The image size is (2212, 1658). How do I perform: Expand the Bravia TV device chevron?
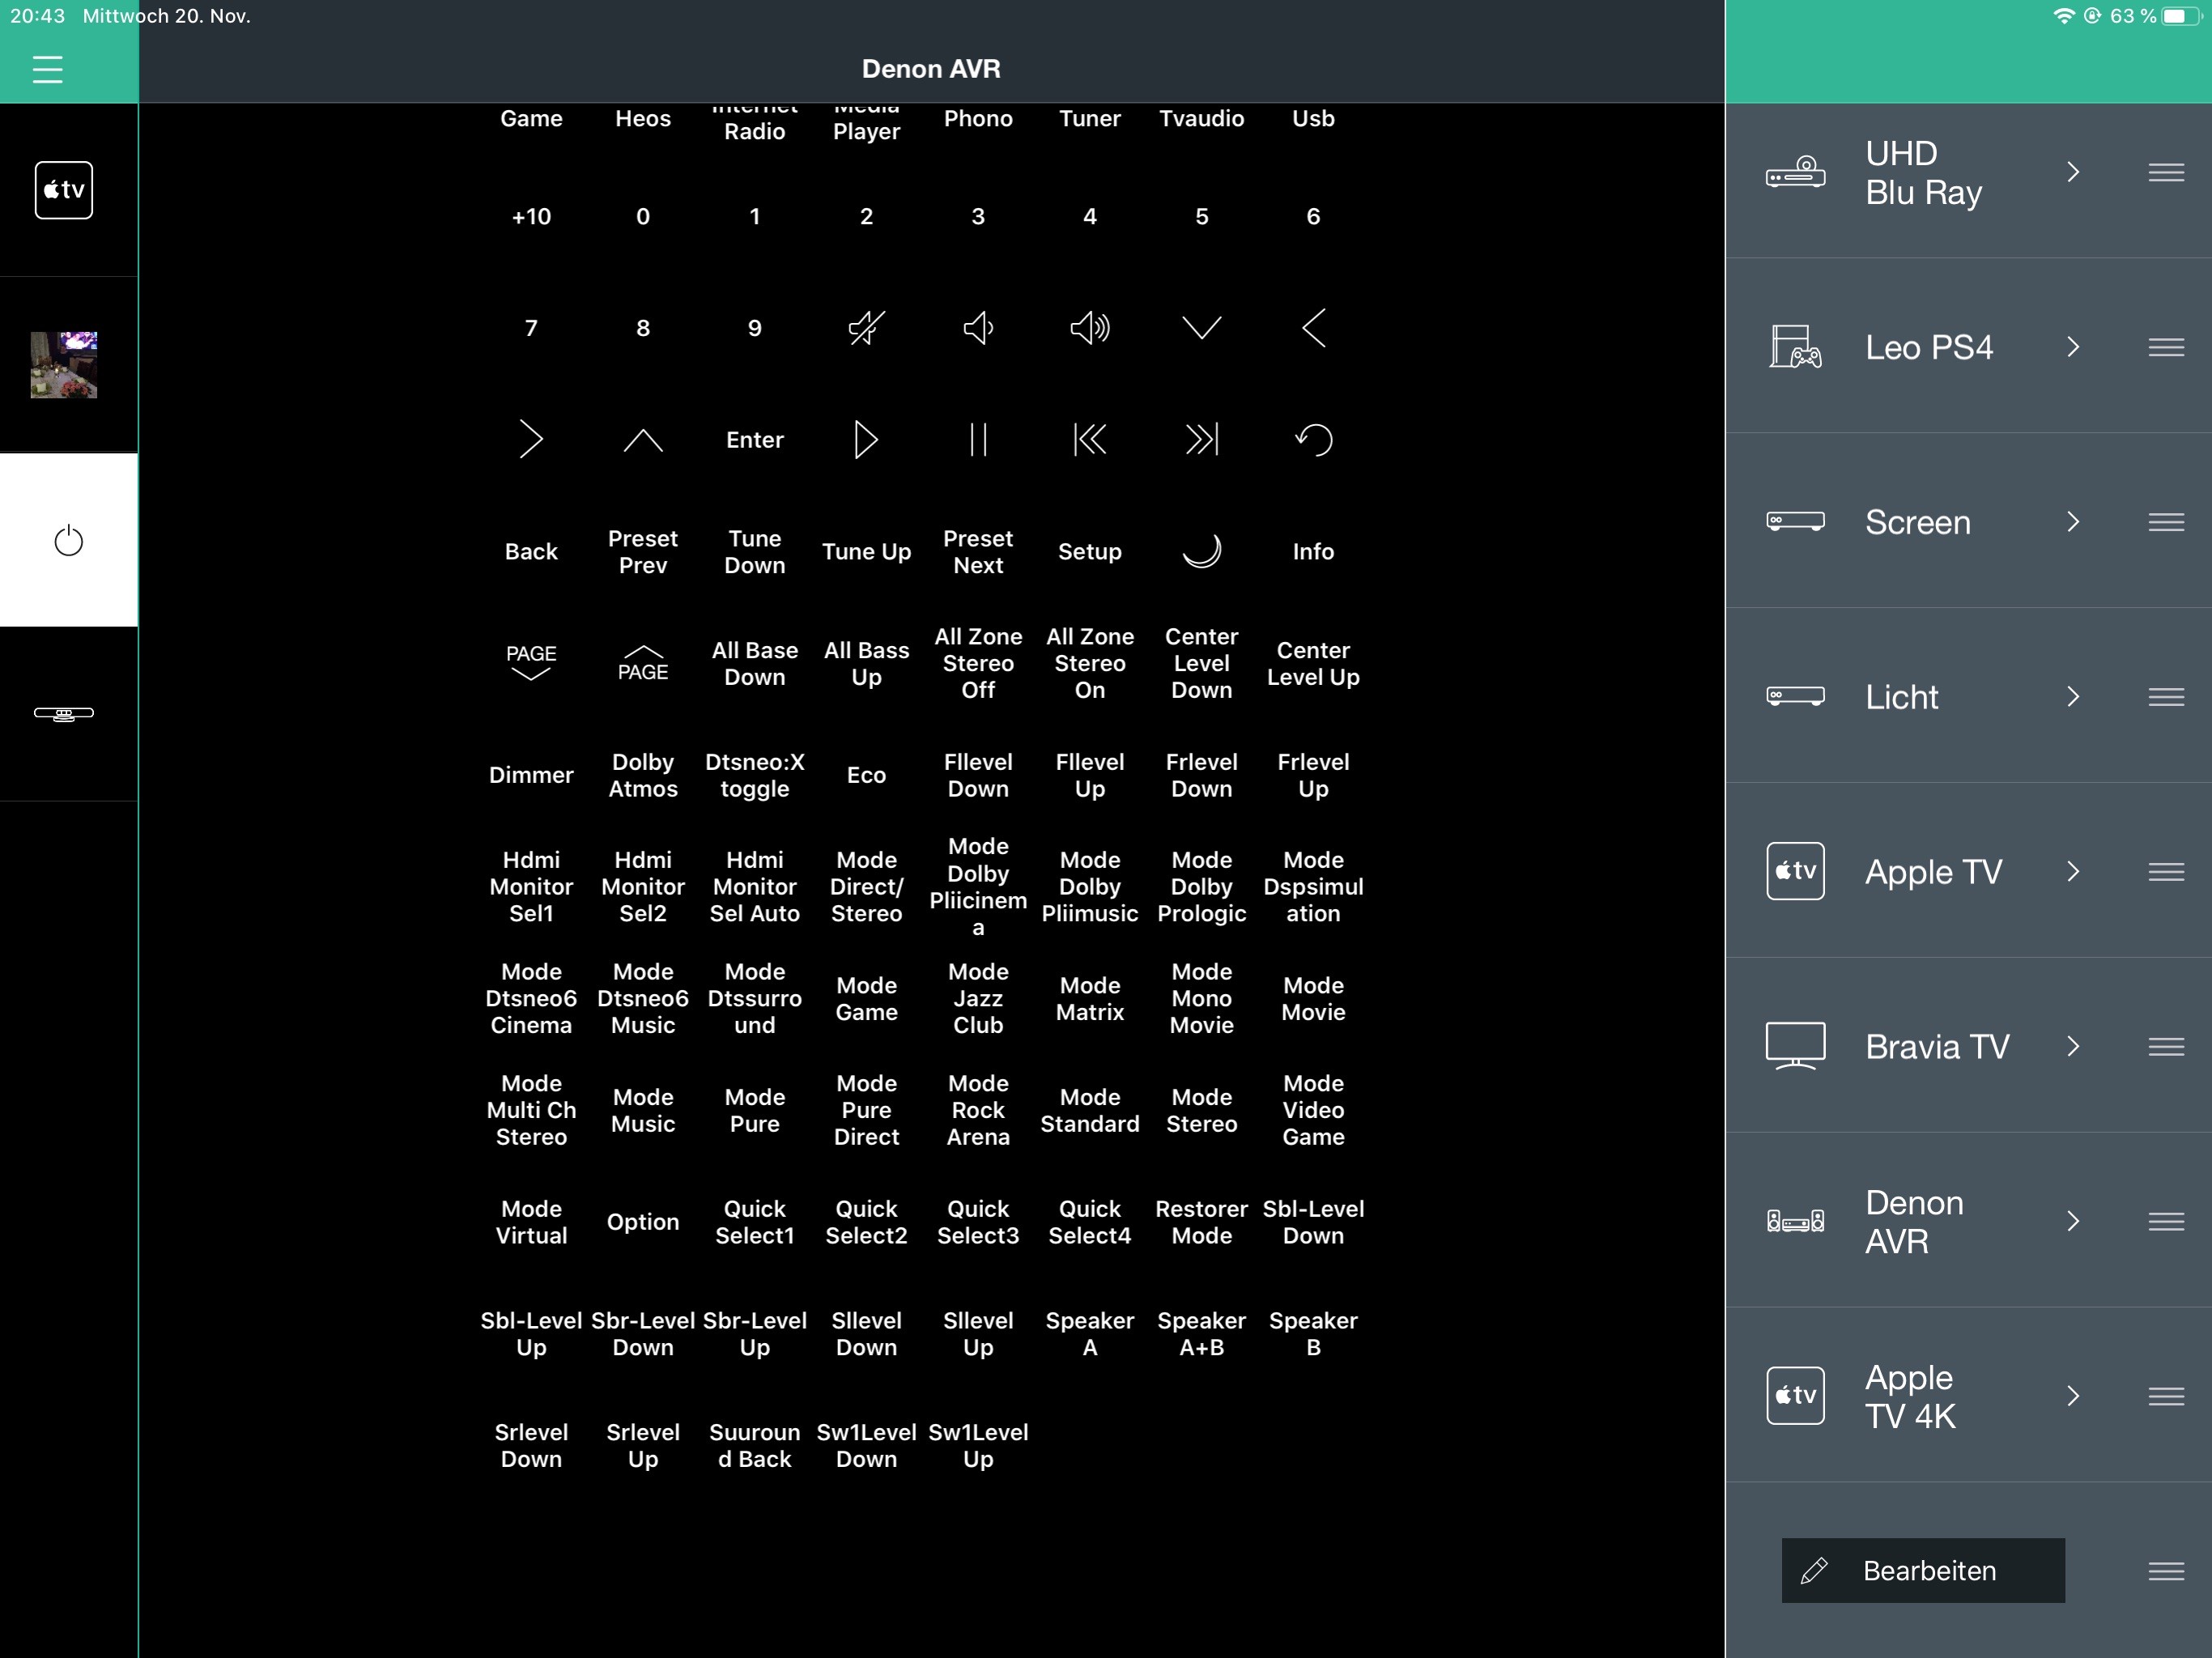[x=2073, y=1046]
